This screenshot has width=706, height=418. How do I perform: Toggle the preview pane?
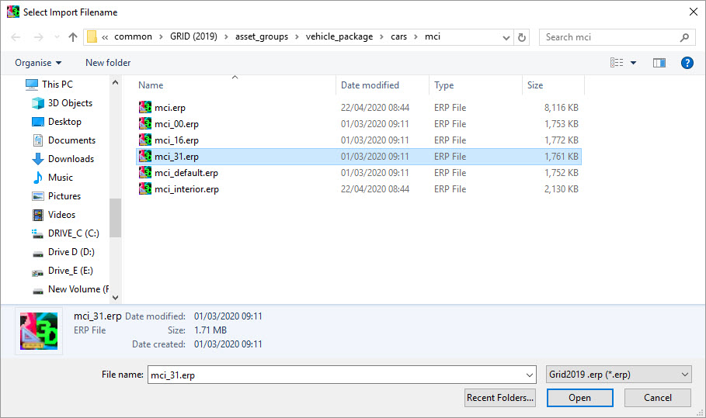(x=659, y=63)
